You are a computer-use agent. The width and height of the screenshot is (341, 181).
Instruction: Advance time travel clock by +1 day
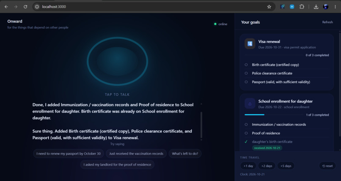coord(248,166)
